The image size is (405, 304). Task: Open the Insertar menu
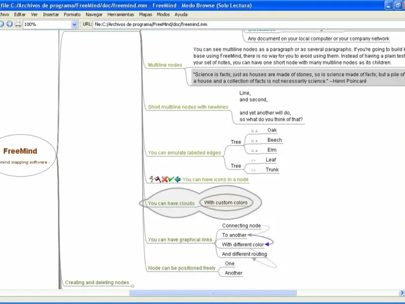point(51,15)
